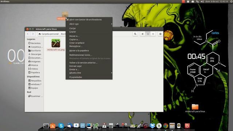The width and height of the screenshot is (233, 131).
Task: Click the volume speaker indicator
Action: click(x=202, y=1)
